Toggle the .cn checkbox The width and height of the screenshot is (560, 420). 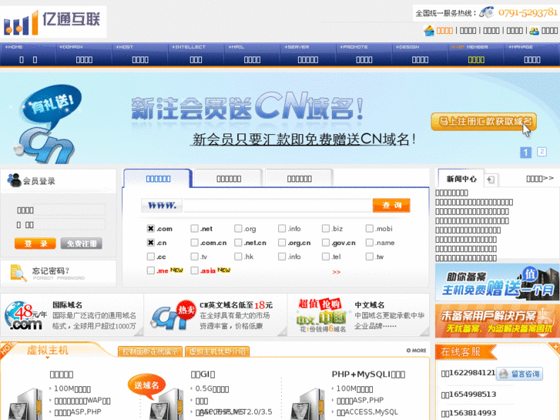click(151, 242)
